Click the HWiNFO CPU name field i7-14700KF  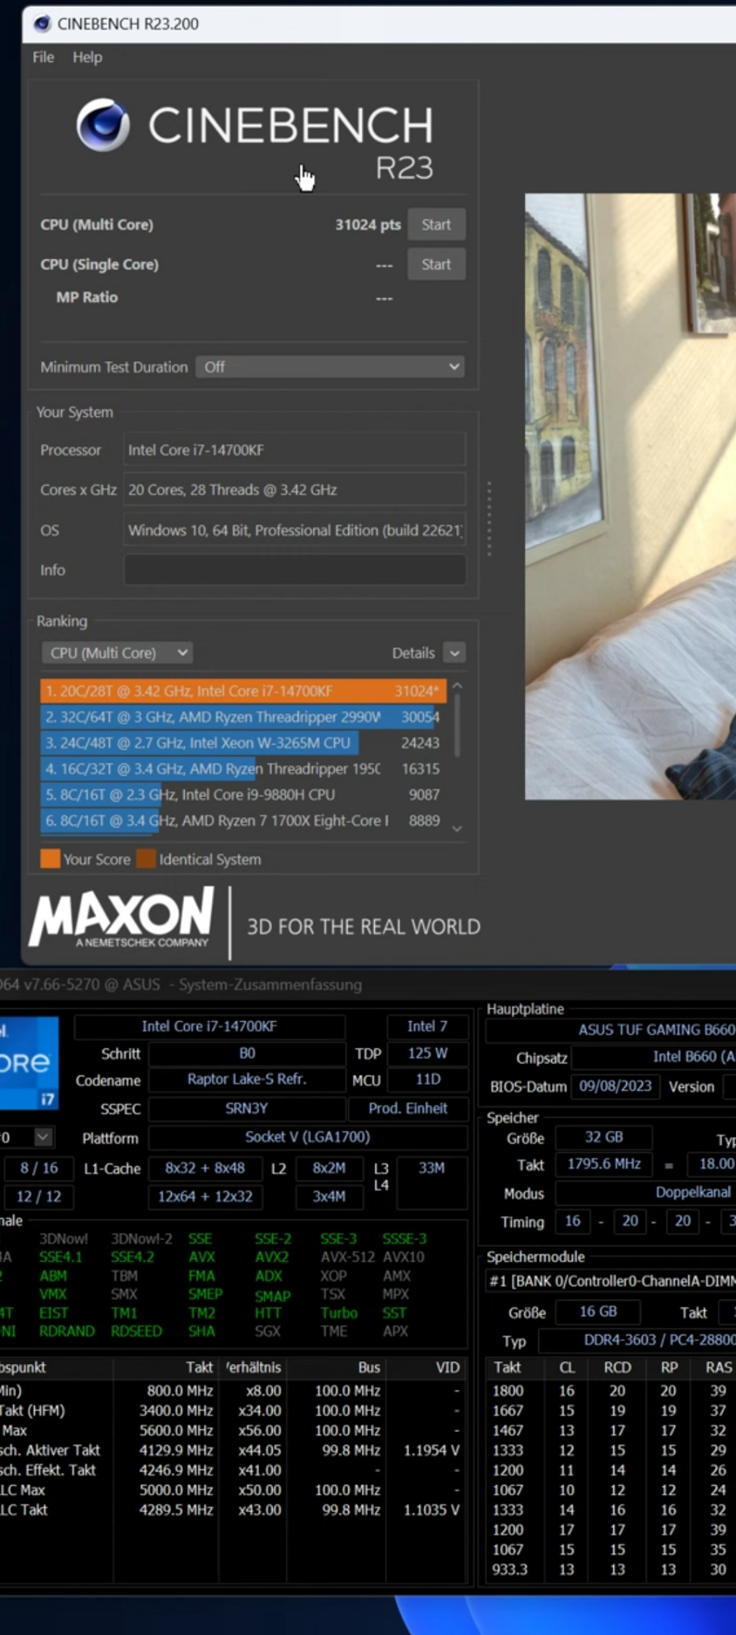pyautogui.click(x=210, y=1026)
